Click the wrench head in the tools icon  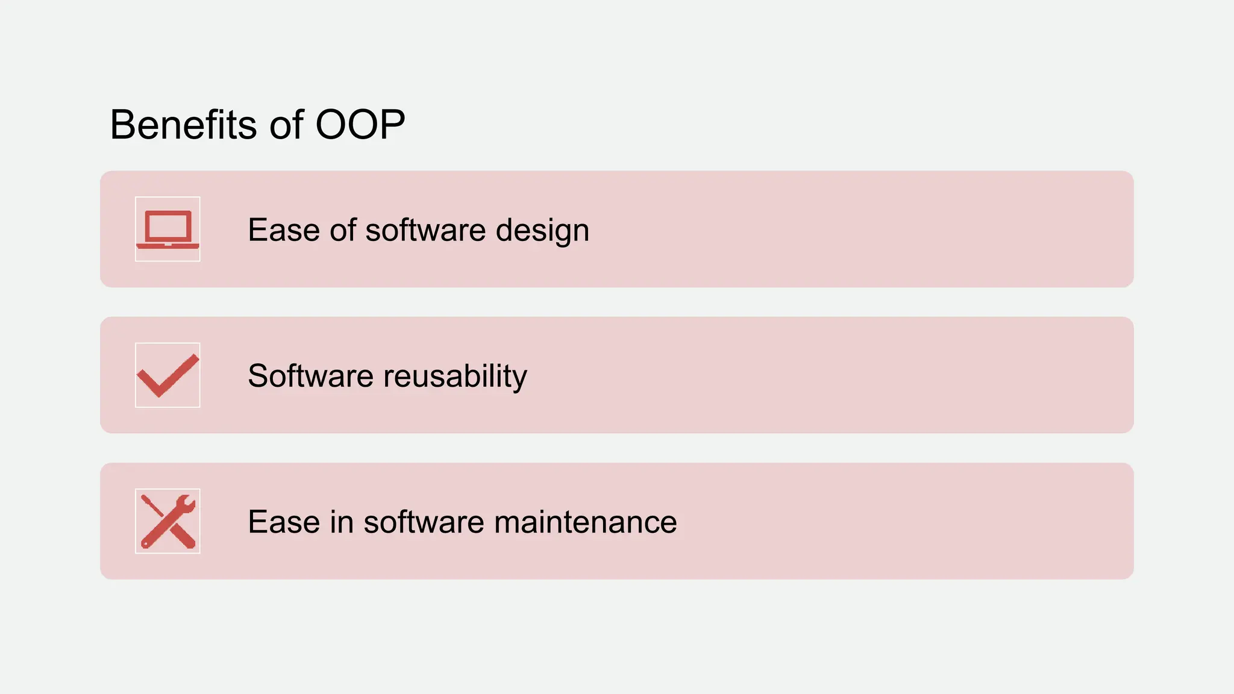186,505
